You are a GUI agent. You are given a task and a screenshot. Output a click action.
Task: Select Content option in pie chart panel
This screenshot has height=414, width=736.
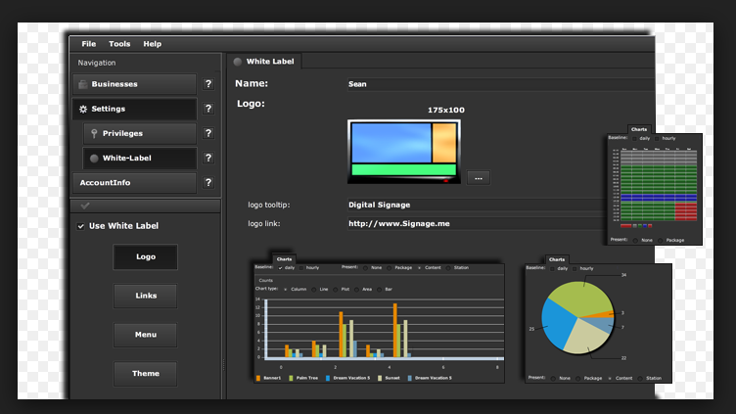coord(610,379)
